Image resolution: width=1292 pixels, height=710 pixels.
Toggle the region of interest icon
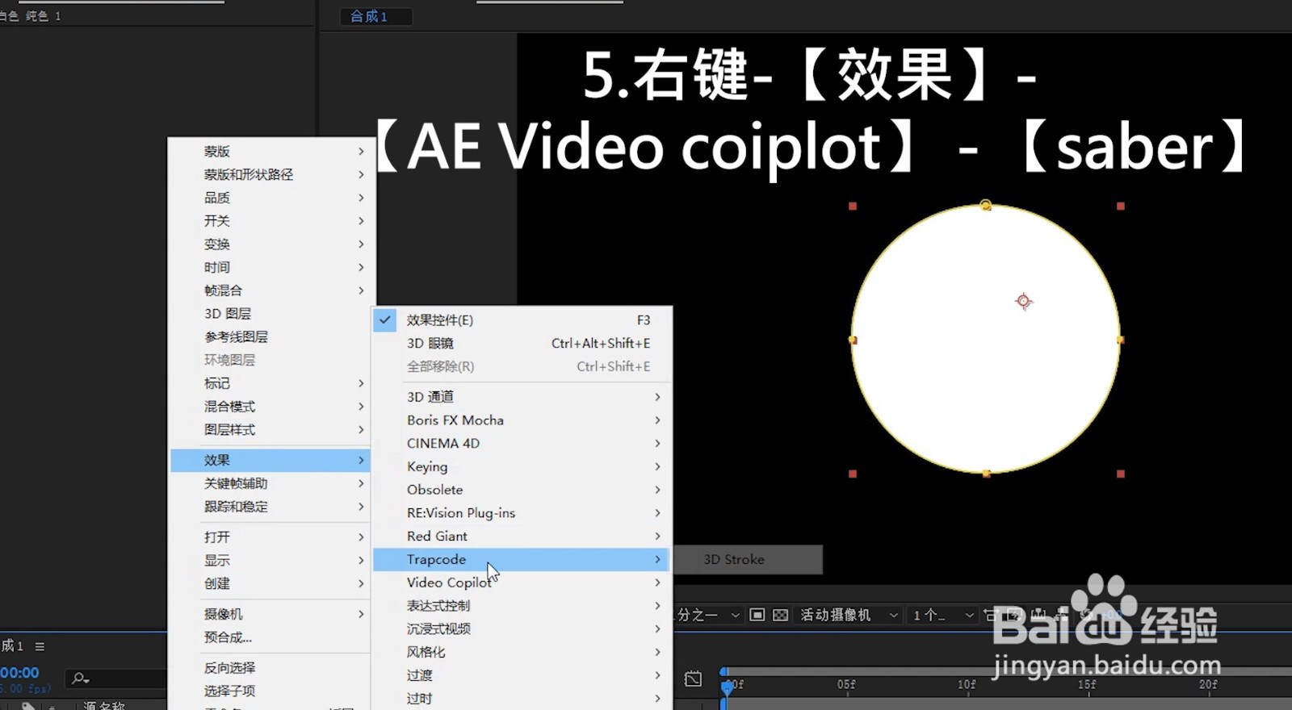pos(757,615)
